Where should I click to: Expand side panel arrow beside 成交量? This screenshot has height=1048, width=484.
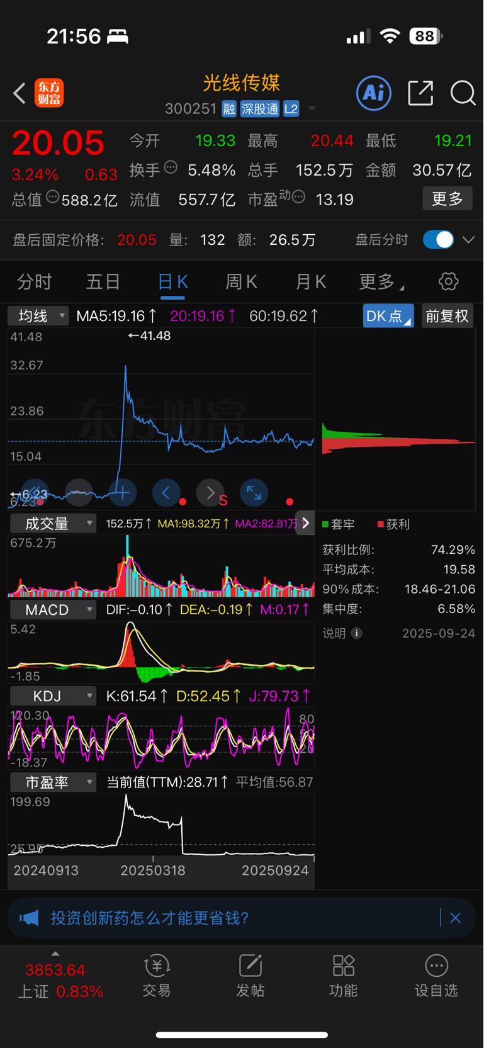click(305, 524)
